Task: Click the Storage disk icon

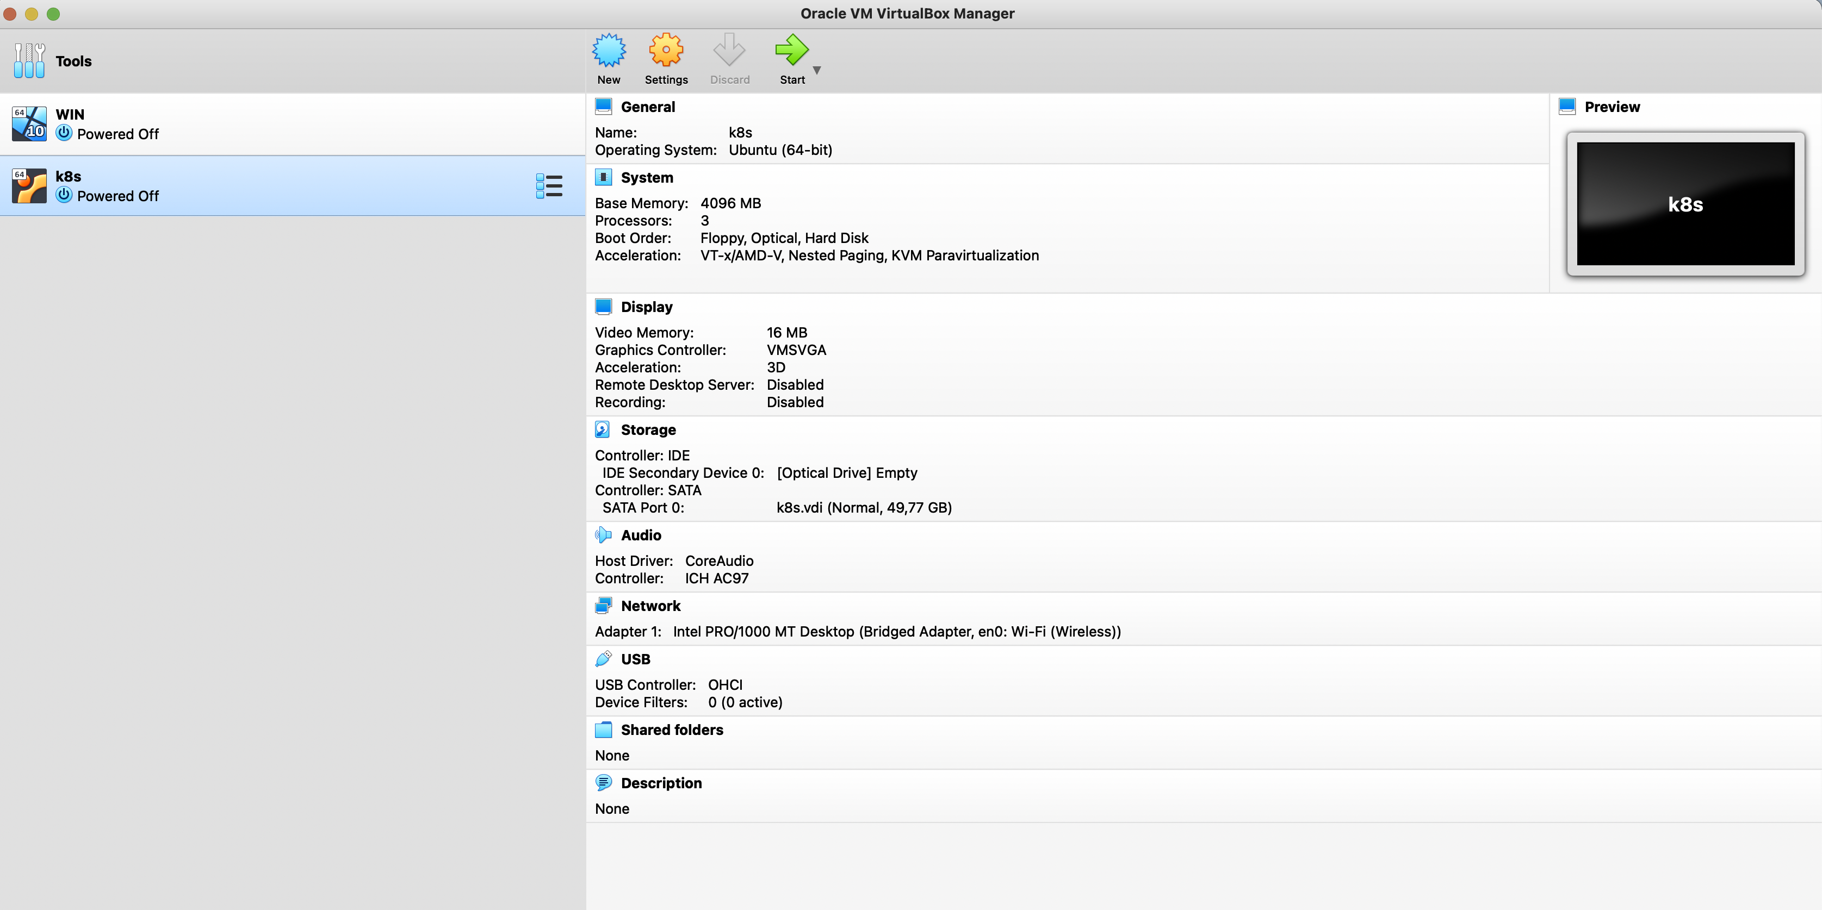Action: click(603, 429)
